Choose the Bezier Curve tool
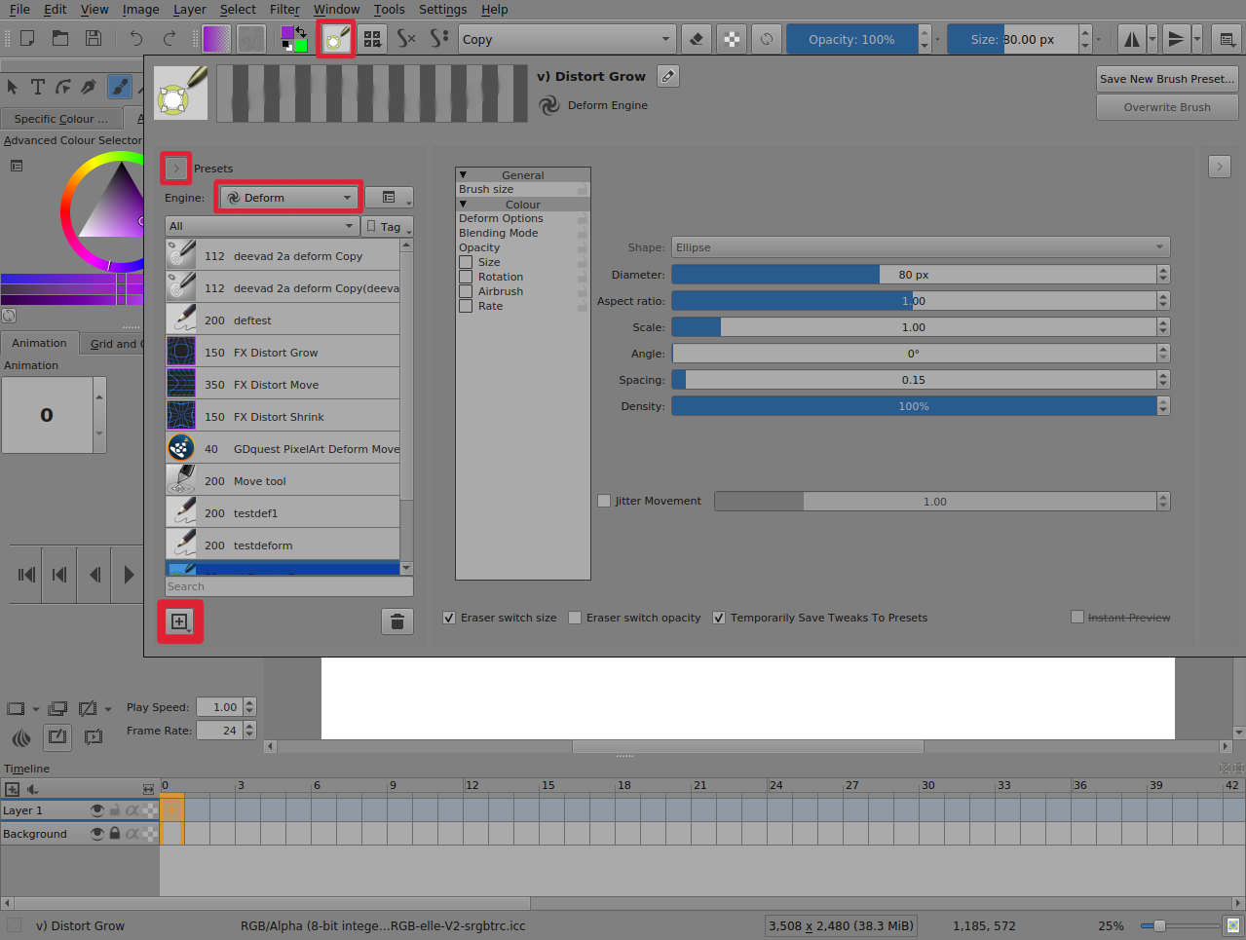 [x=62, y=87]
